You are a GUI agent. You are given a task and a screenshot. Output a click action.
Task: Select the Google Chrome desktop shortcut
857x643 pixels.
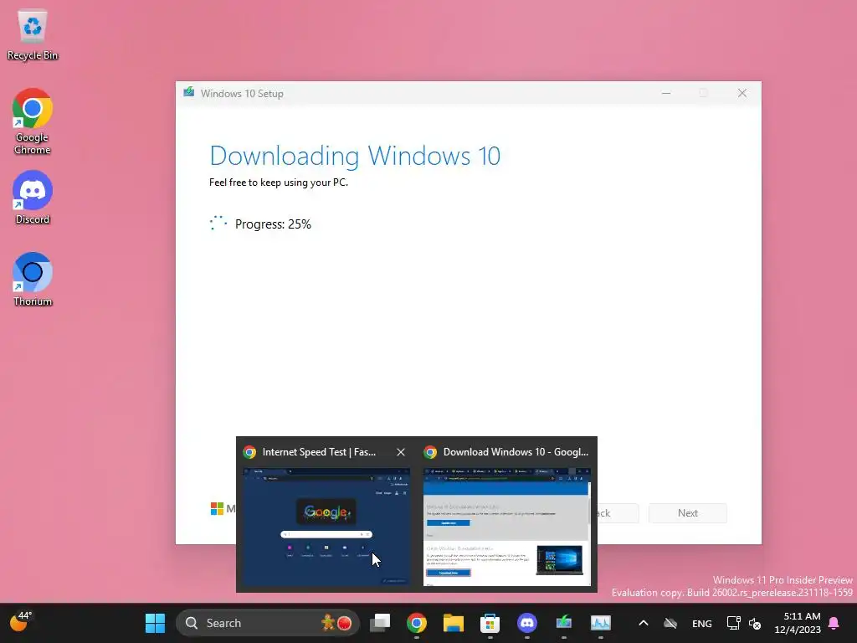pos(33,121)
